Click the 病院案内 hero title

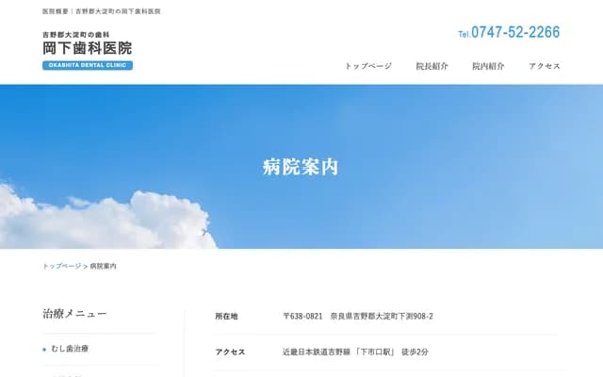(301, 167)
